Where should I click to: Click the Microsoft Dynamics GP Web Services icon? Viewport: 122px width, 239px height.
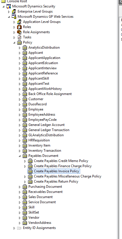pyautogui.click(x=14, y=17)
